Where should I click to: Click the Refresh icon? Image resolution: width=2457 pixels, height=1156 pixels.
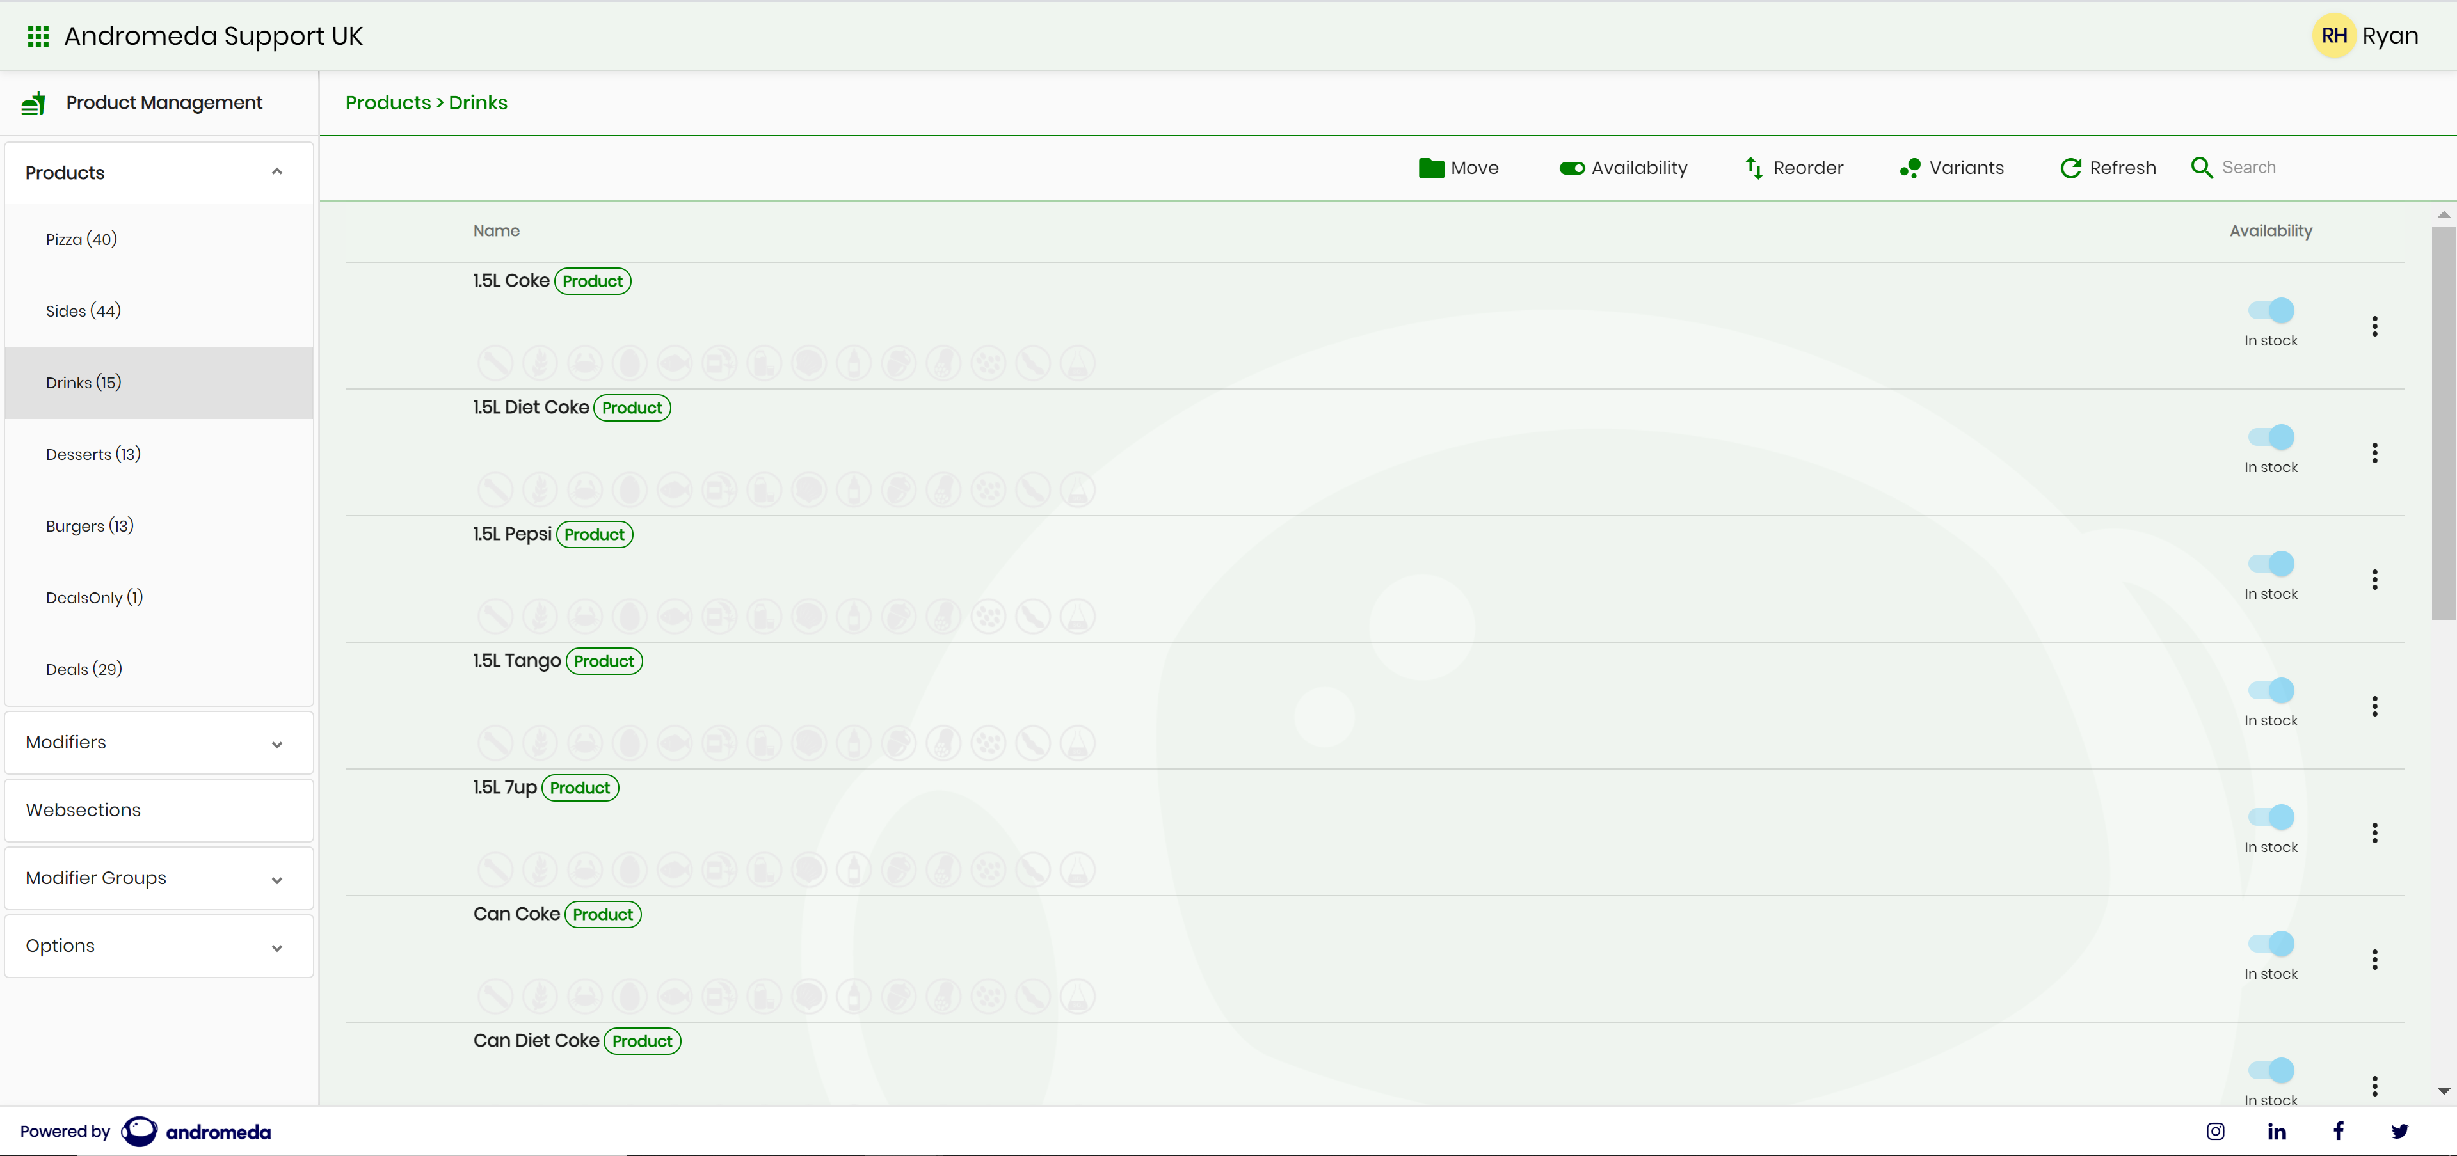coord(2070,168)
